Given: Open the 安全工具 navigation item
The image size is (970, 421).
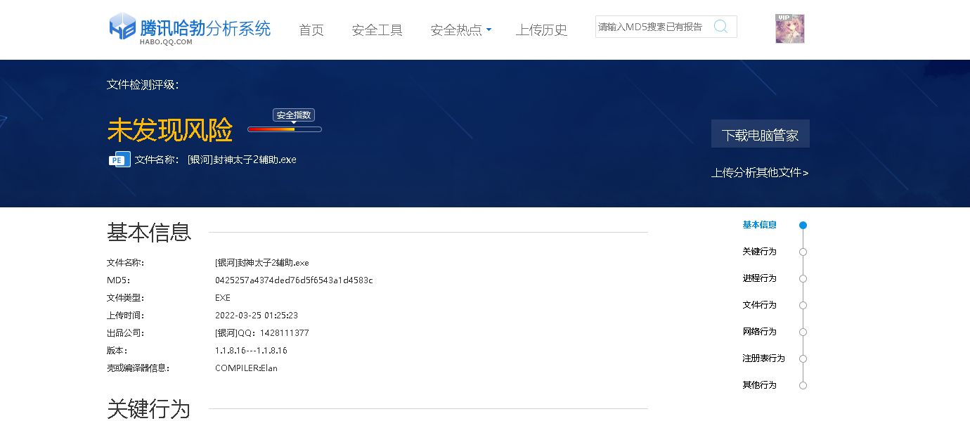Looking at the screenshot, I should pos(377,30).
